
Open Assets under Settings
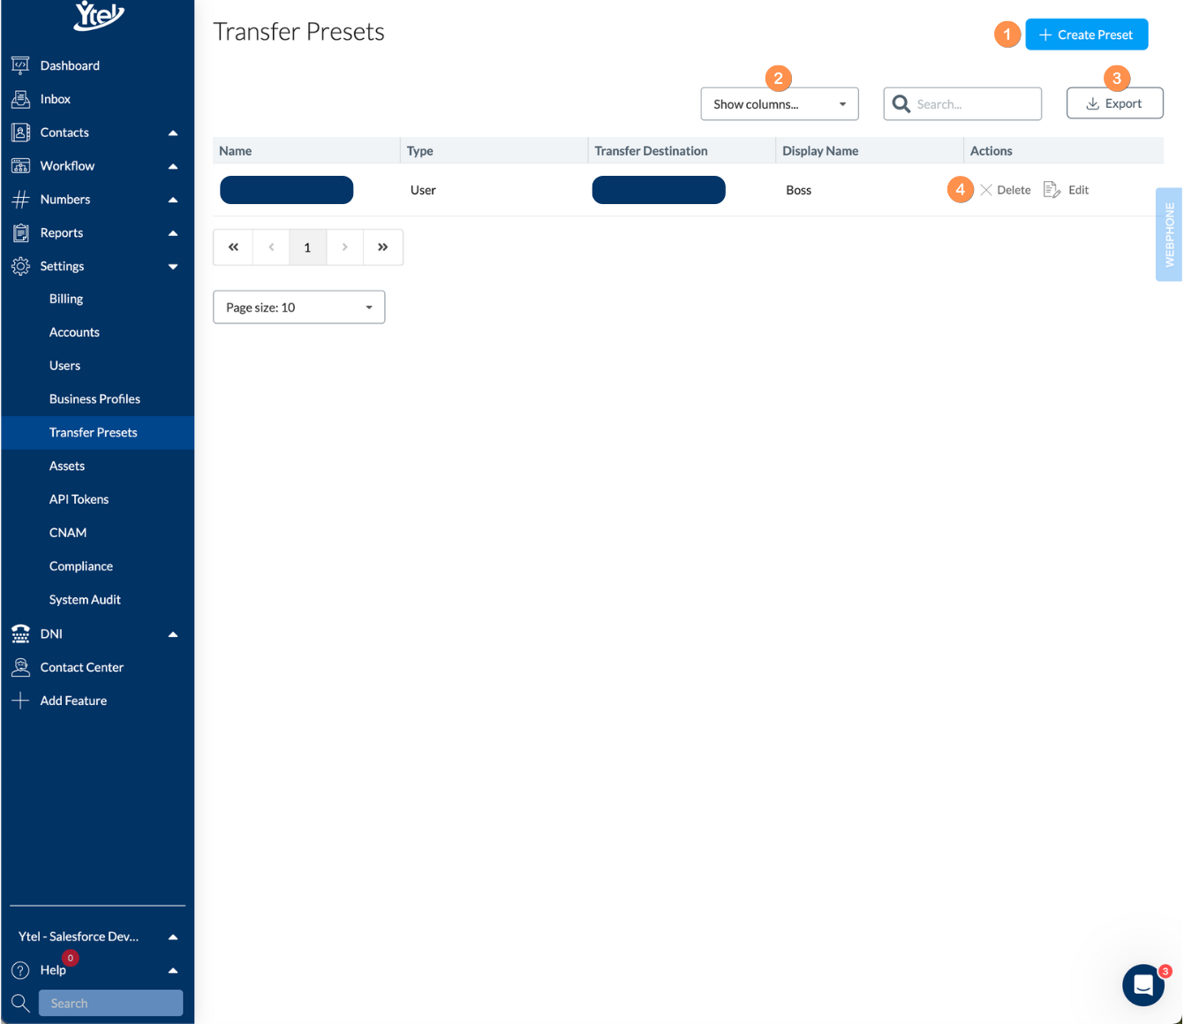point(67,466)
